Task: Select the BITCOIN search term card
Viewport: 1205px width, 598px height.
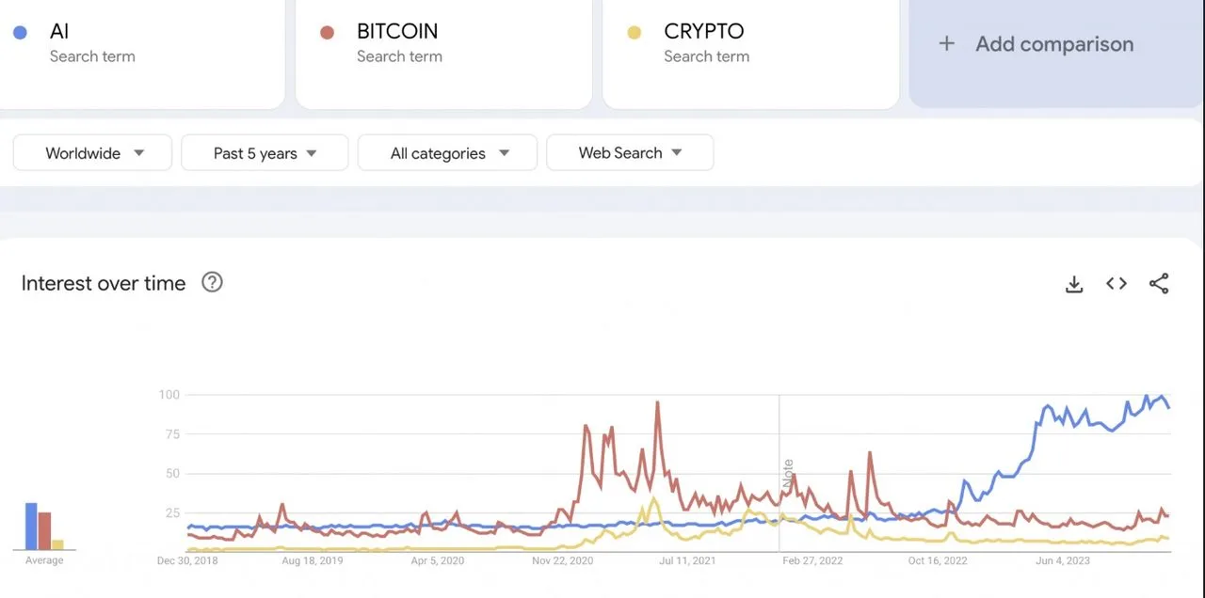Action: [x=442, y=52]
